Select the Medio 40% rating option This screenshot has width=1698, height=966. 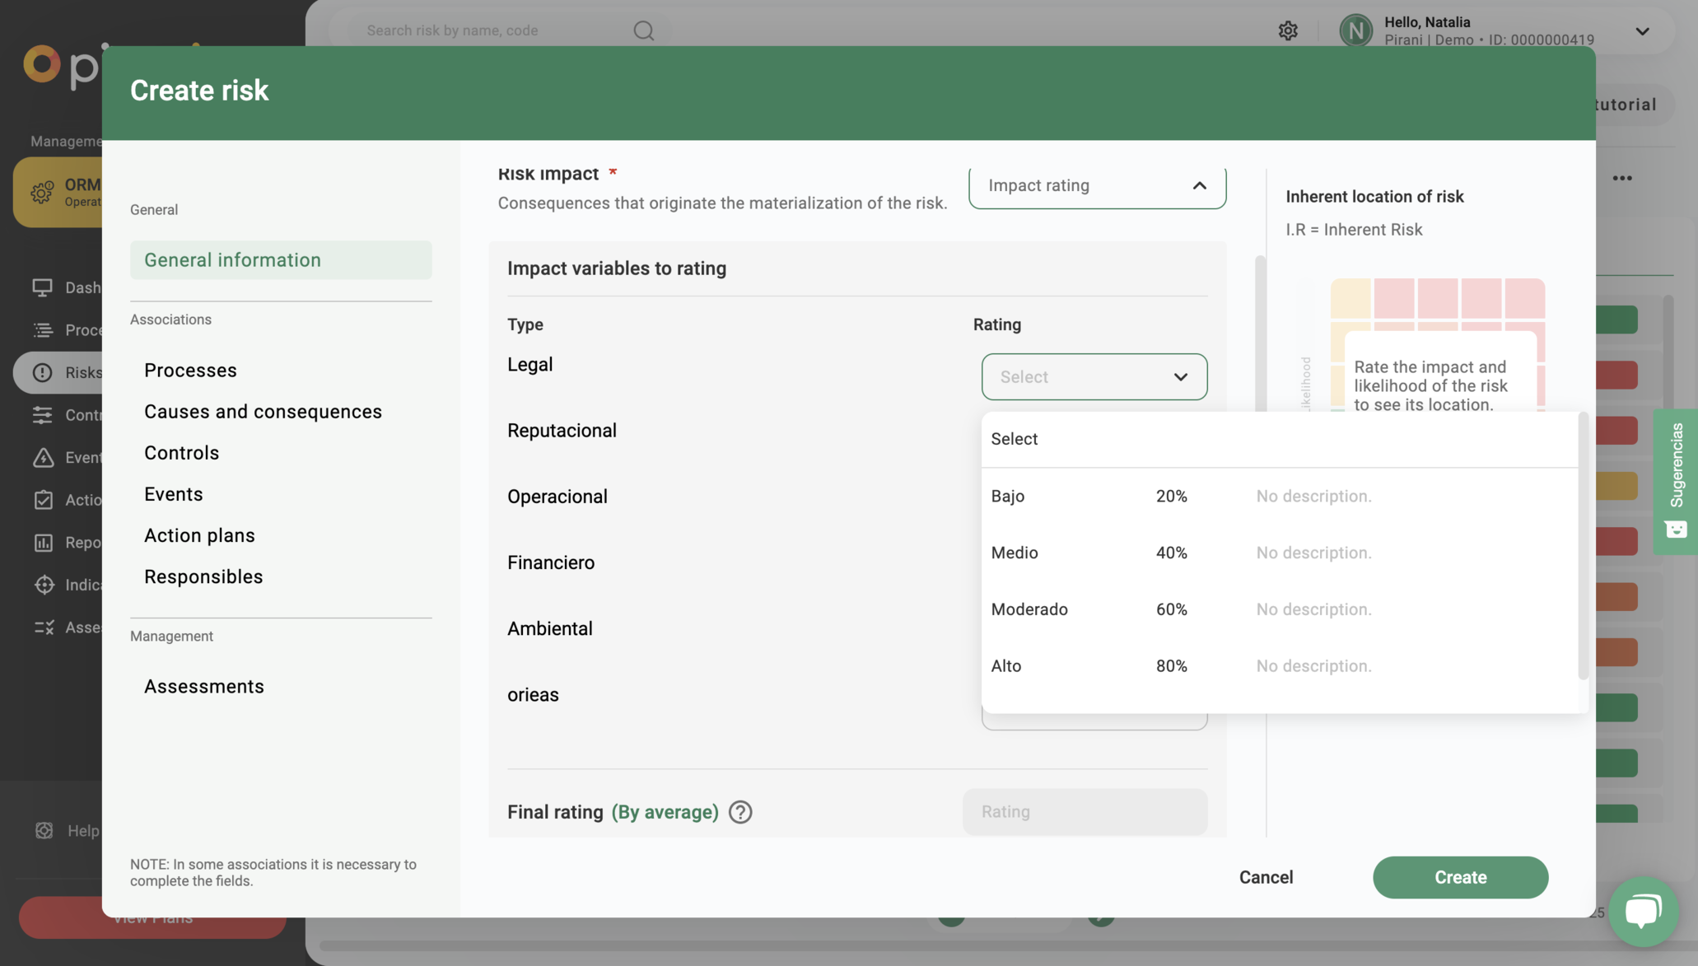pos(1280,553)
